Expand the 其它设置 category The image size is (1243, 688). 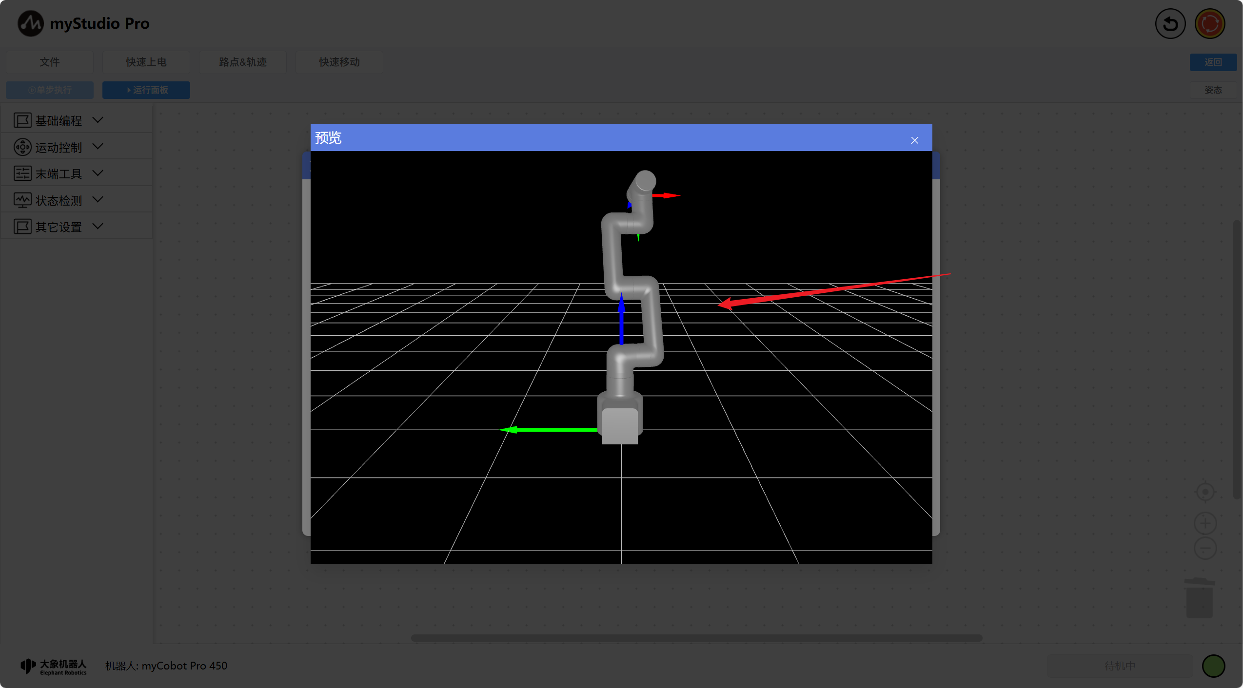(x=98, y=226)
